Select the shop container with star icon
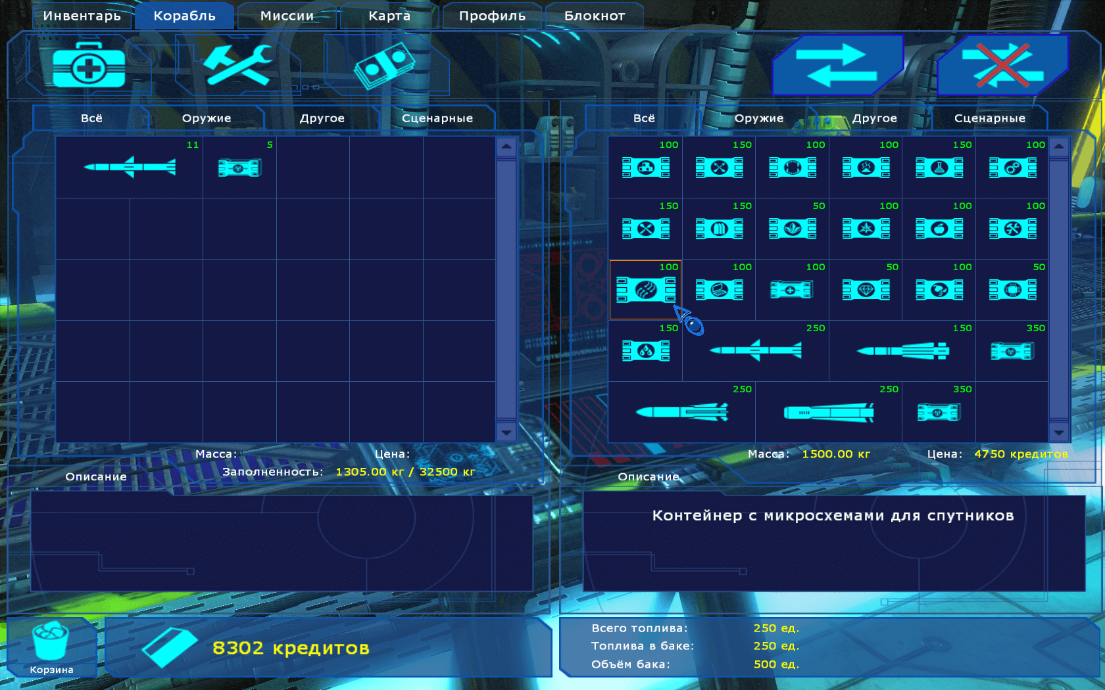The height and width of the screenshot is (690, 1105). click(866, 229)
